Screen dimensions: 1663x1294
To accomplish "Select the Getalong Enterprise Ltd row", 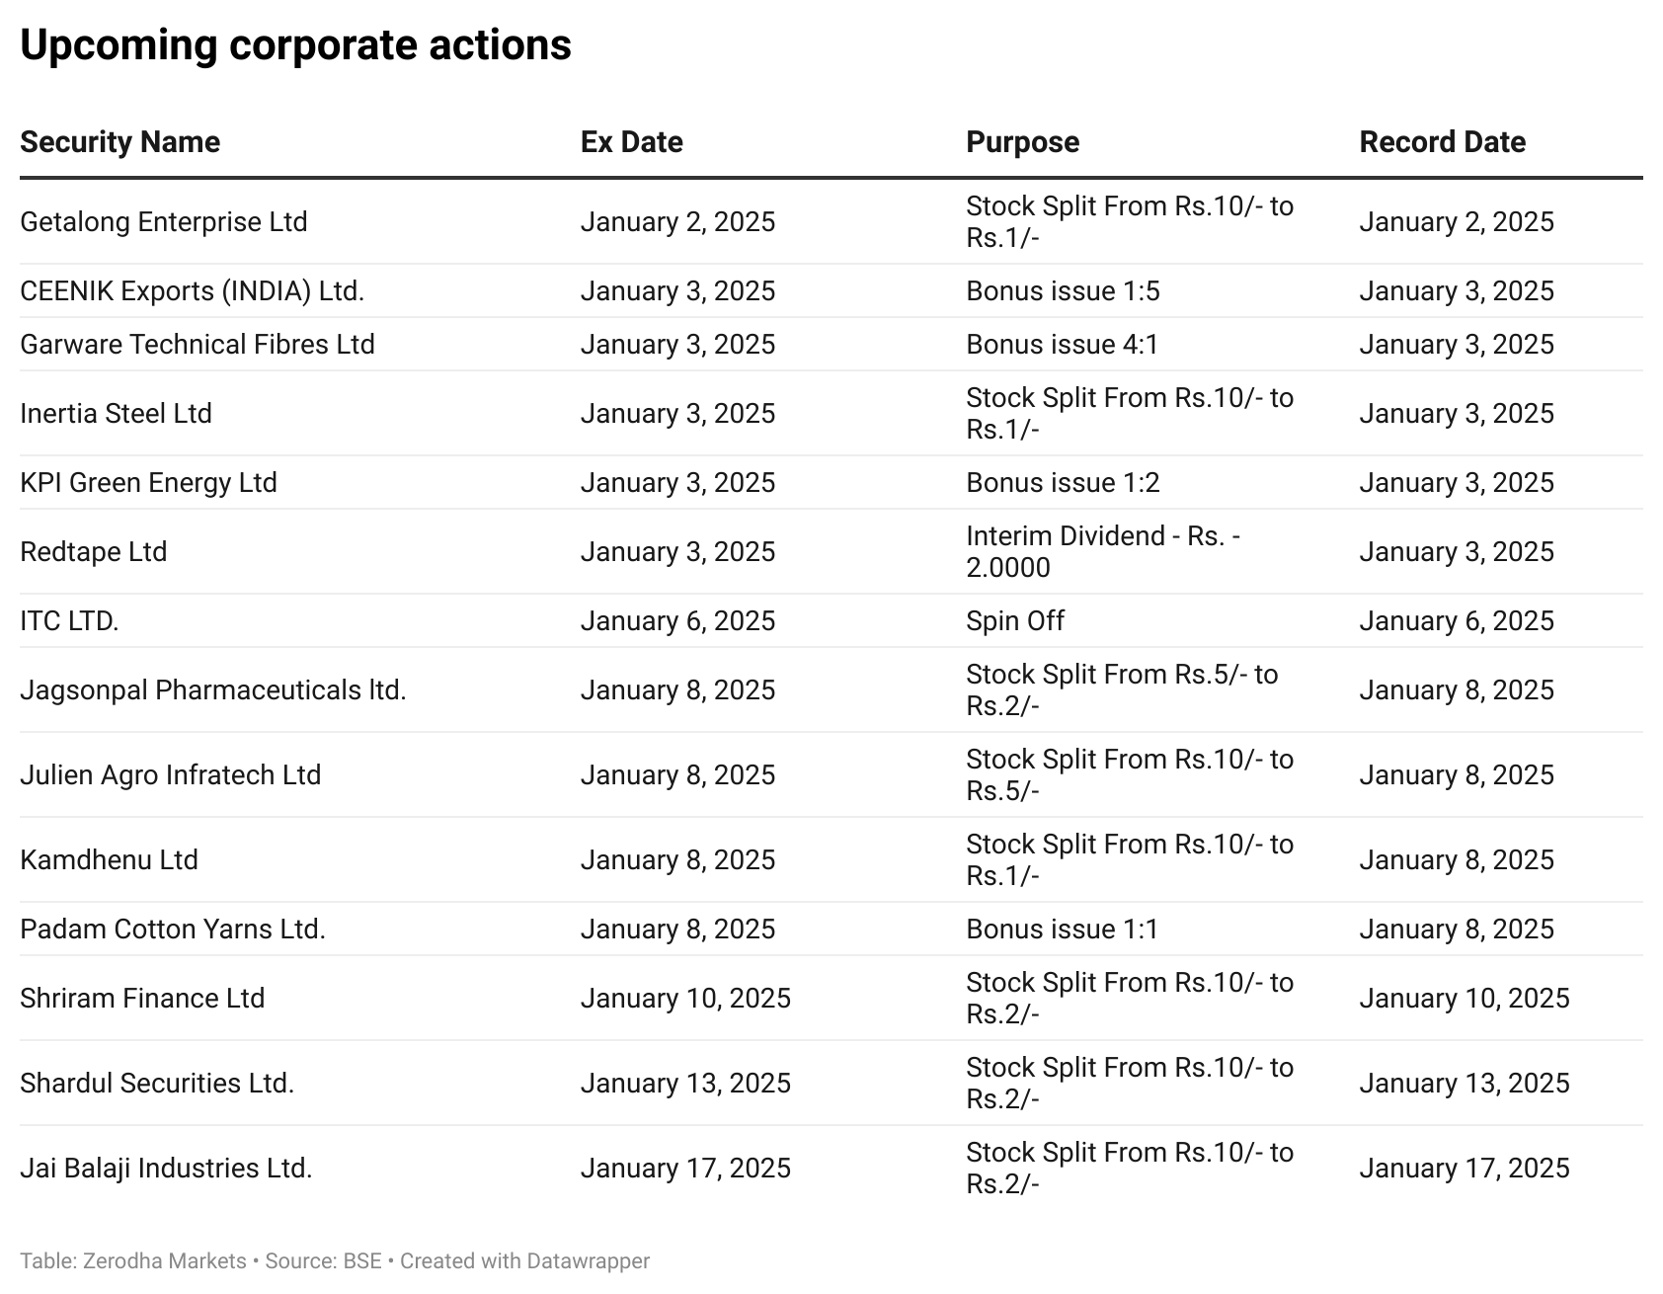I will point(831,222).
